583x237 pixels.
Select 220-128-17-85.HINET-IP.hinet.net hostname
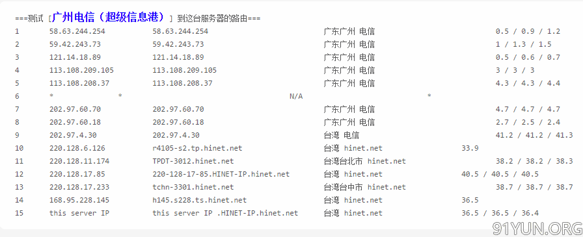coord(221,174)
